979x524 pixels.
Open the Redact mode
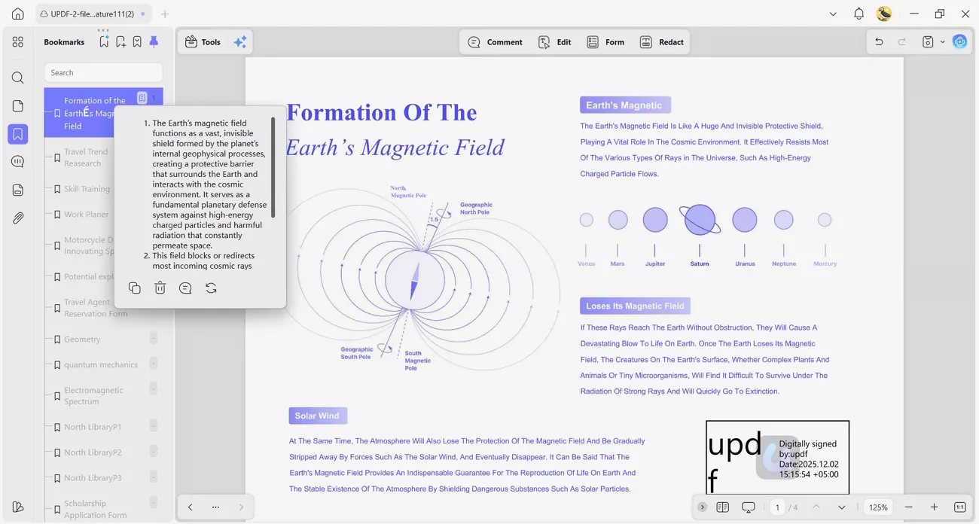(662, 41)
